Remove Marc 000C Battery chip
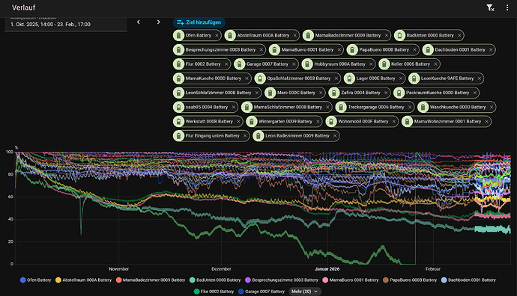Viewport: 517px width, 296px height. (x=321, y=93)
